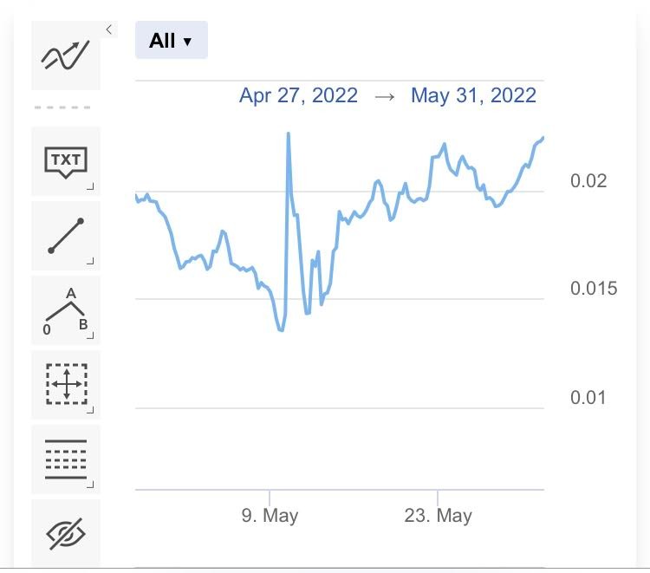The height and width of the screenshot is (573, 650).
Task: Click the 0.01 y-axis label
Action: pyautogui.click(x=588, y=398)
